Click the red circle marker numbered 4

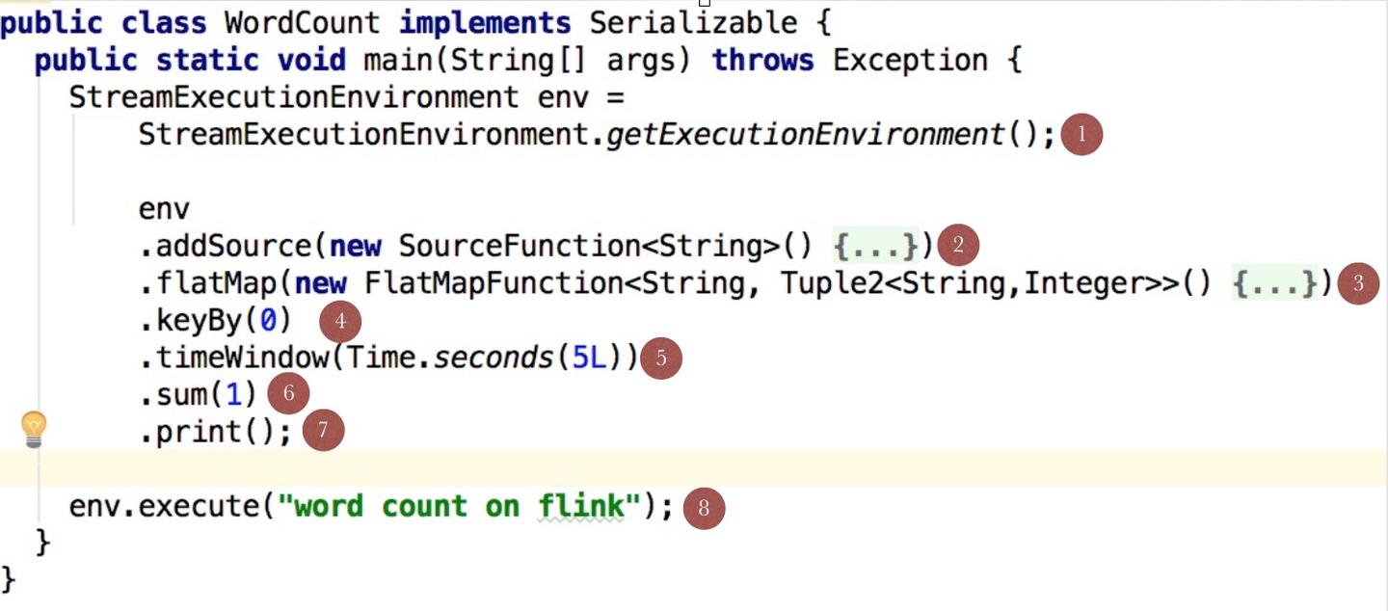[x=339, y=322]
